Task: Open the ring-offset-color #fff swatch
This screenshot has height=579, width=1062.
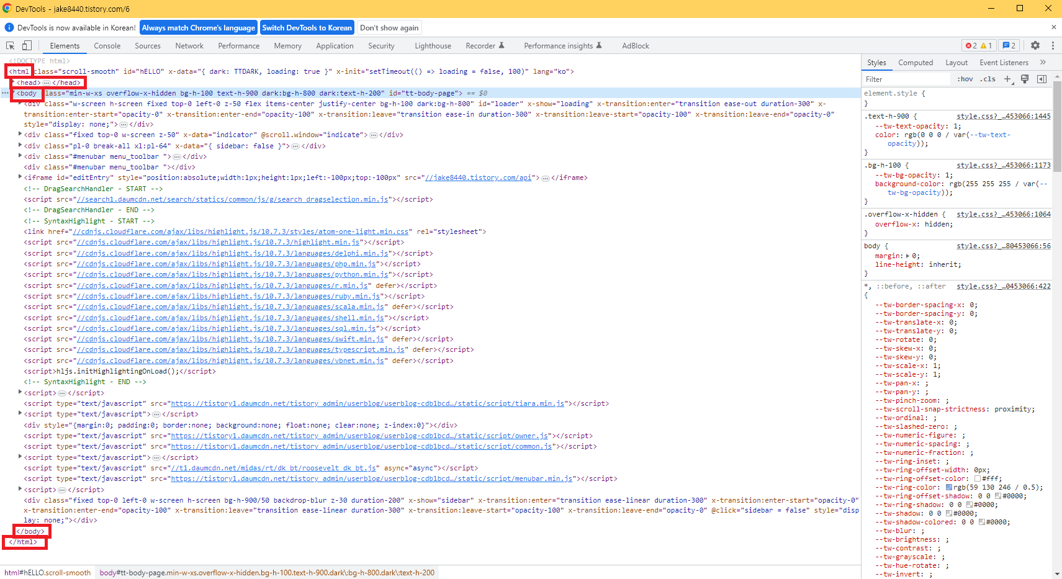Action: 978,478
